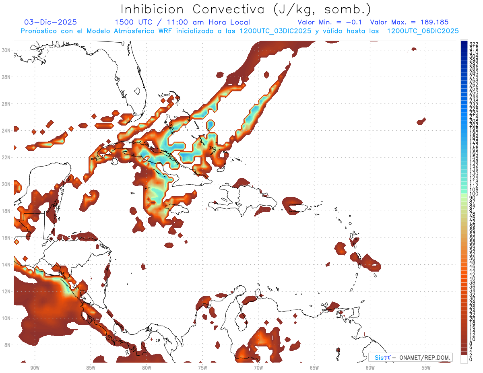
Task: Click the 85W longitude label
Action: pos(91,368)
